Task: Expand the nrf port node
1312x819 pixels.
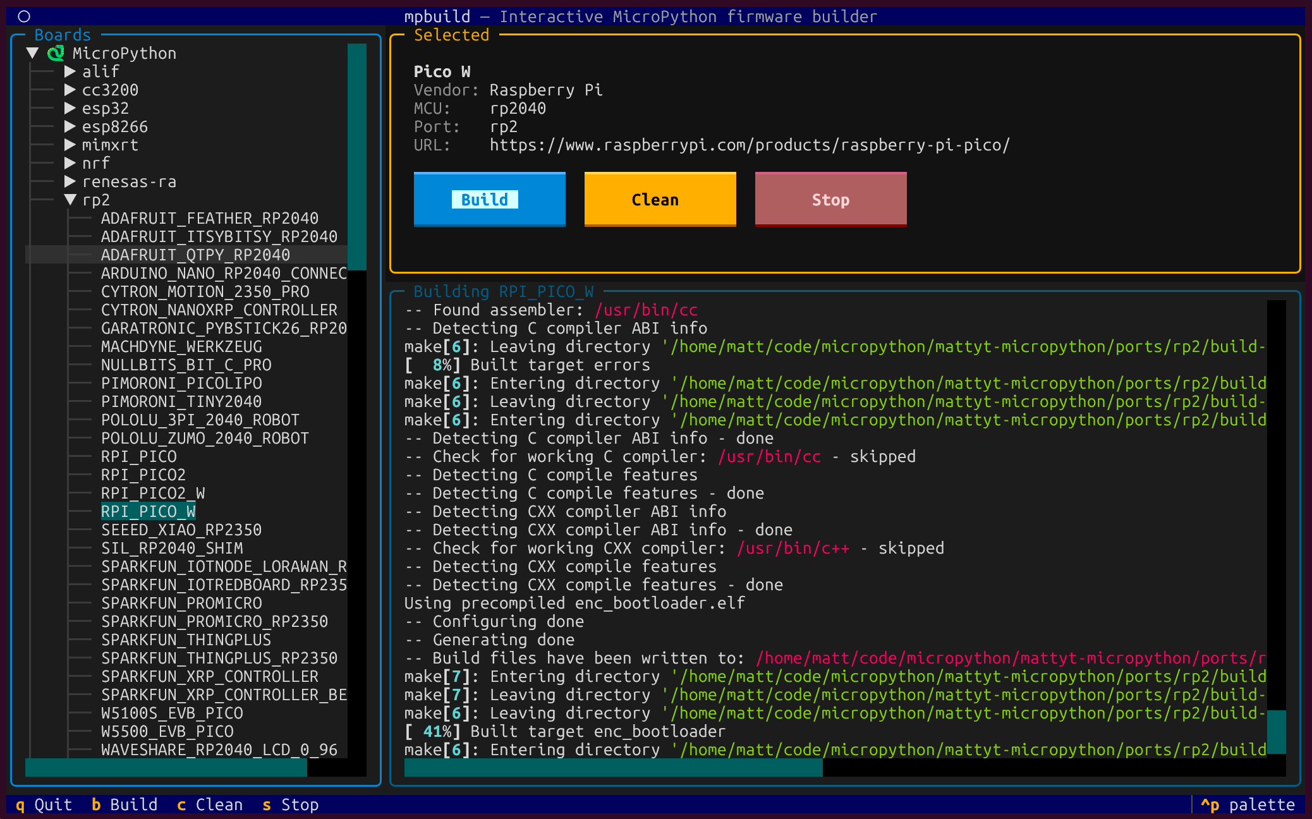Action: pos(70,163)
